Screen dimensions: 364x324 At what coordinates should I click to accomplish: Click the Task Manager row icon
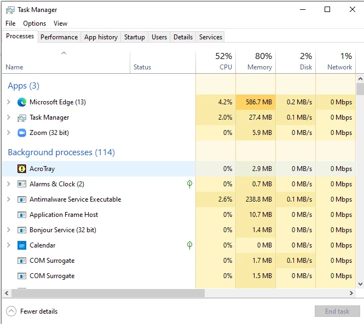[x=22, y=117]
